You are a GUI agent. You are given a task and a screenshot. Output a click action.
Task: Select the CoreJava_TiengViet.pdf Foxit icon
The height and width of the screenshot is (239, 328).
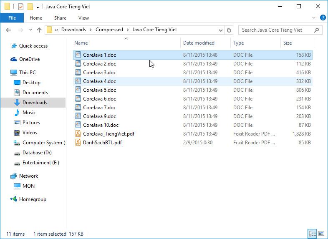coord(78,134)
